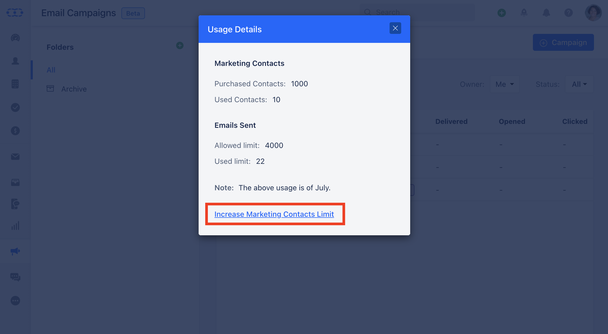Expand the Owner Me dropdown
608x334 pixels.
tap(505, 84)
